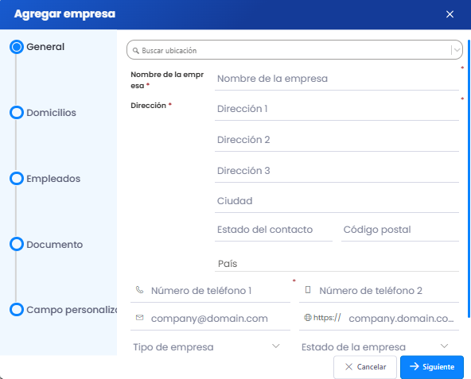This screenshot has height=379, width=471.
Task: Click the envelope icon in the email field
Action: click(x=140, y=318)
